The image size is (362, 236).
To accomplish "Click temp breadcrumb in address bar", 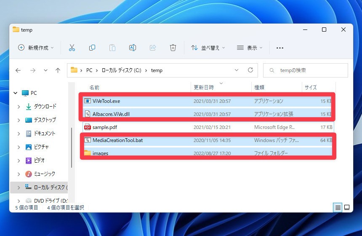I will click(x=157, y=70).
